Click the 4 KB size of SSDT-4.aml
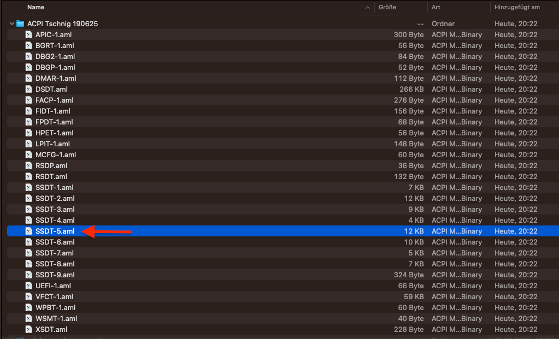This screenshot has height=339, width=559. click(x=416, y=220)
